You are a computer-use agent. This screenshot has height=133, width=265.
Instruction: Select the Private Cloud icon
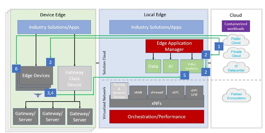point(236,54)
